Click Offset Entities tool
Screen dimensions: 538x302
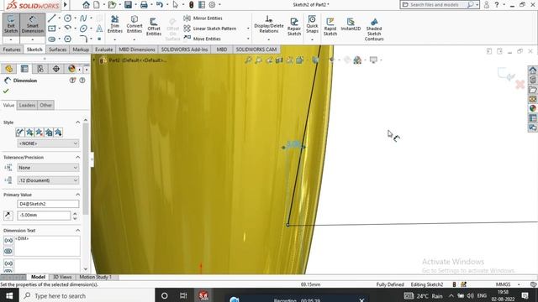pyautogui.click(x=154, y=26)
